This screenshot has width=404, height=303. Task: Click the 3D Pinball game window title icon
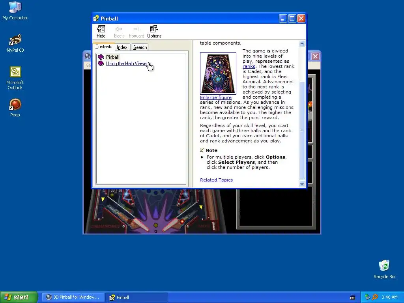pyautogui.click(x=87, y=56)
